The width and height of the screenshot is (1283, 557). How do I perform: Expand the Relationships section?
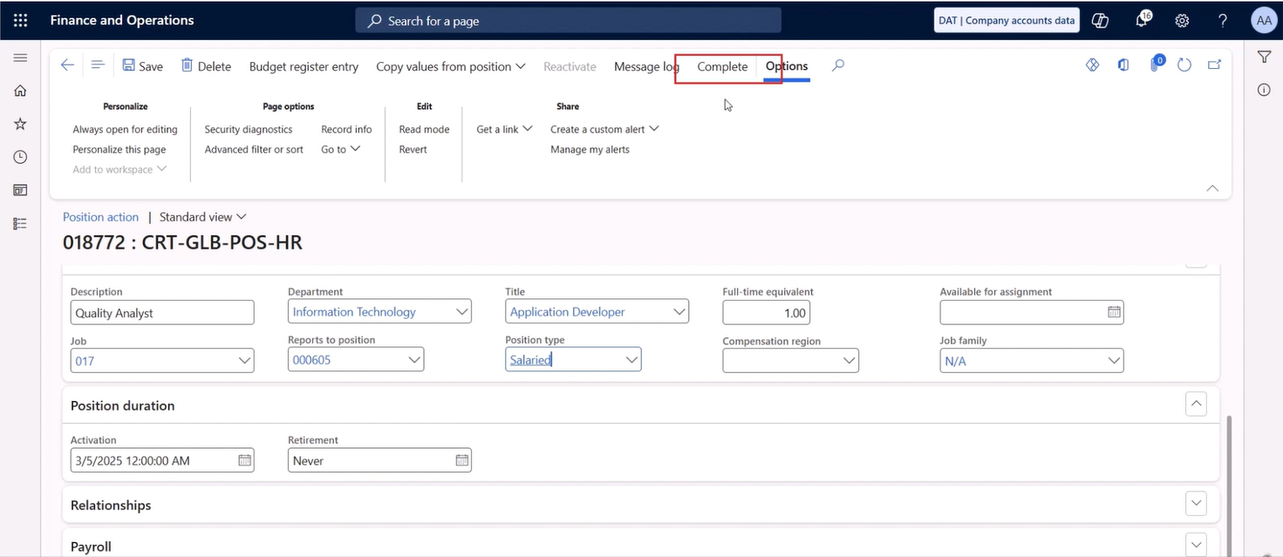point(1197,504)
